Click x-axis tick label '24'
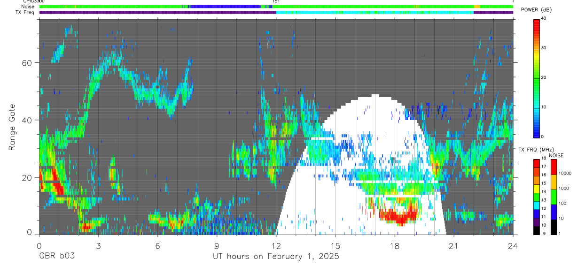The width and height of the screenshot is (577, 266). click(513, 246)
